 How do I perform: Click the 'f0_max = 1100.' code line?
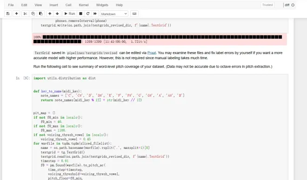pos(53,130)
